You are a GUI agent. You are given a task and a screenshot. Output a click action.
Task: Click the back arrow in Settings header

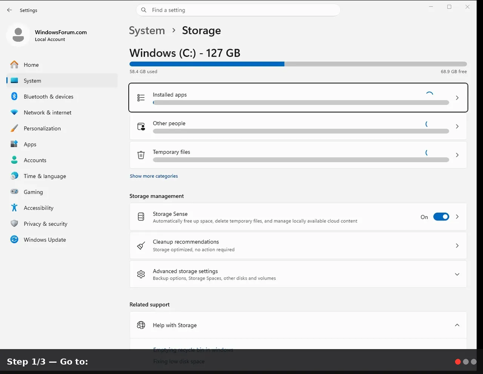tap(9, 10)
